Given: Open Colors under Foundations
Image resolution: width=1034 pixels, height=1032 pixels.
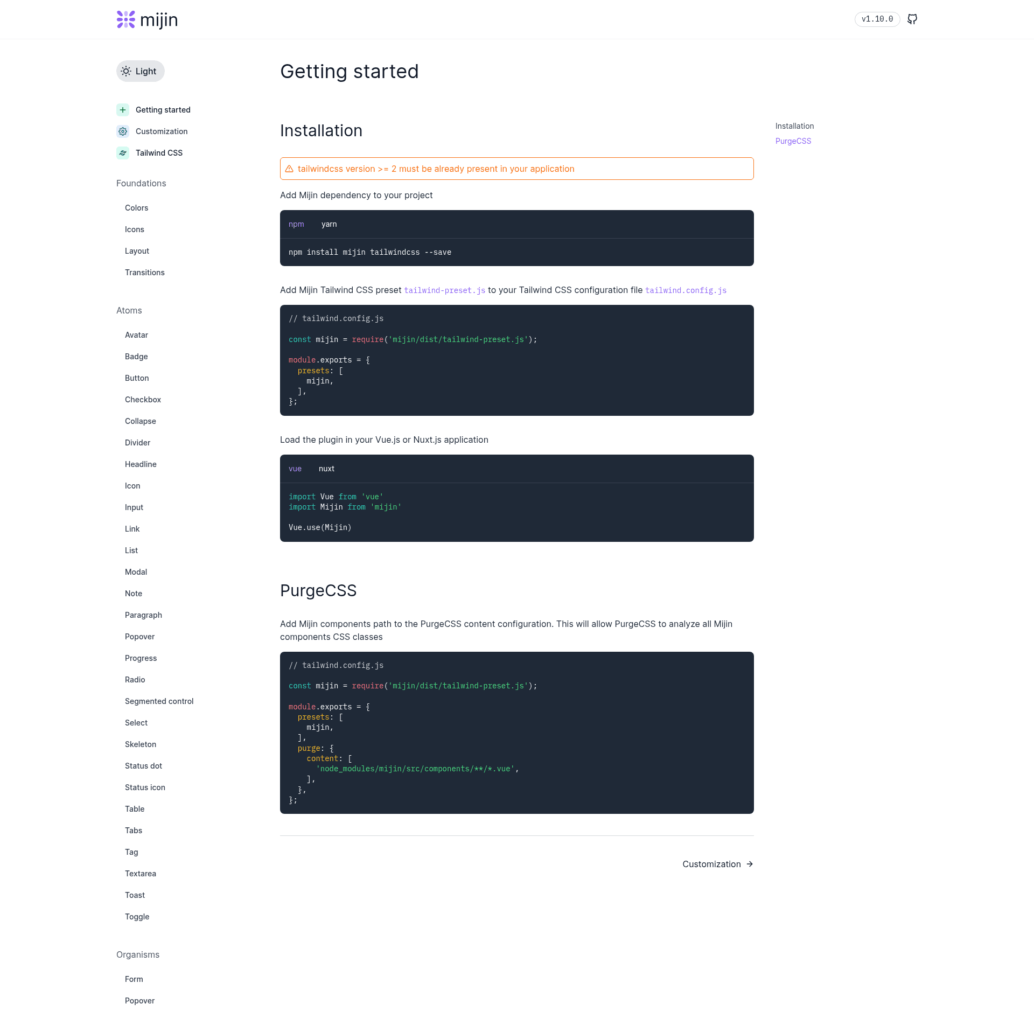Looking at the screenshot, I should [137, 208].
